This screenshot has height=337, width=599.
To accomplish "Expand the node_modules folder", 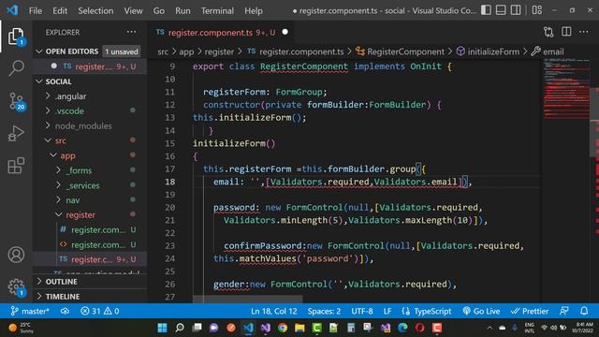I will (90, 125).
